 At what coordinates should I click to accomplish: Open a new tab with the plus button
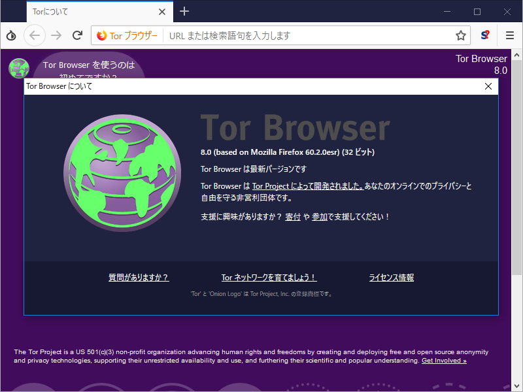[x=184, y=11]
